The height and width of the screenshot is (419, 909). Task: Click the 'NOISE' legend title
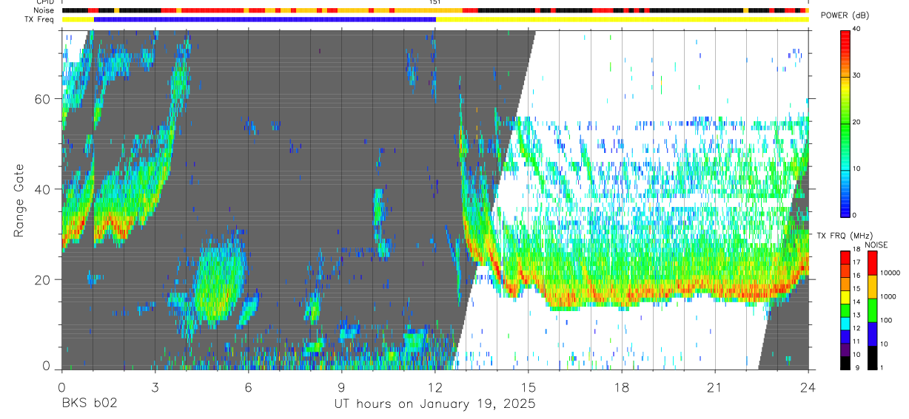[876, 245]
